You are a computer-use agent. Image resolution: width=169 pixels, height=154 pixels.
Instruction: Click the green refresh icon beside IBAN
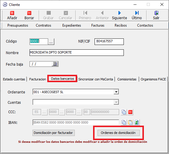pyautogui.click(x=136, y=122)
